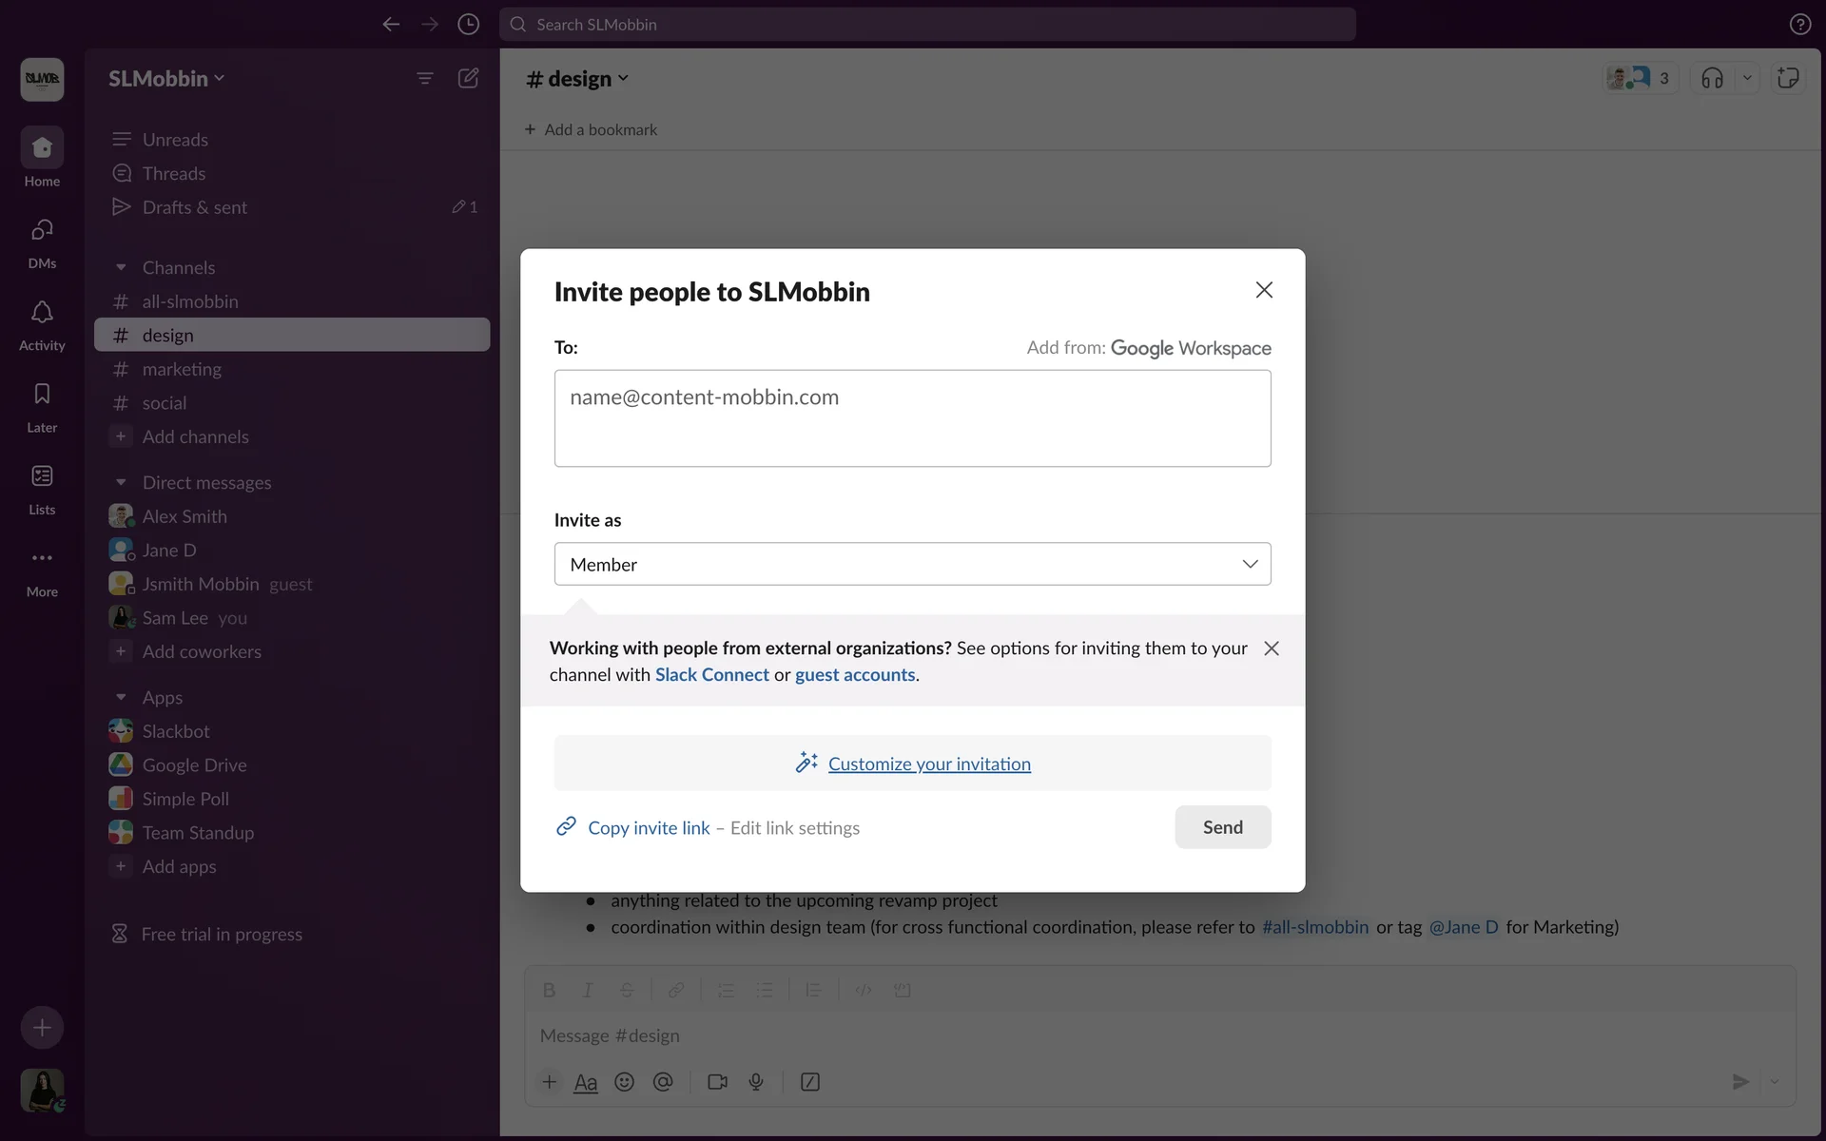1826x1141 pixels.
Task: Collapse the Direct messages section
Action: pyautogui.click(x=121, y=483)
